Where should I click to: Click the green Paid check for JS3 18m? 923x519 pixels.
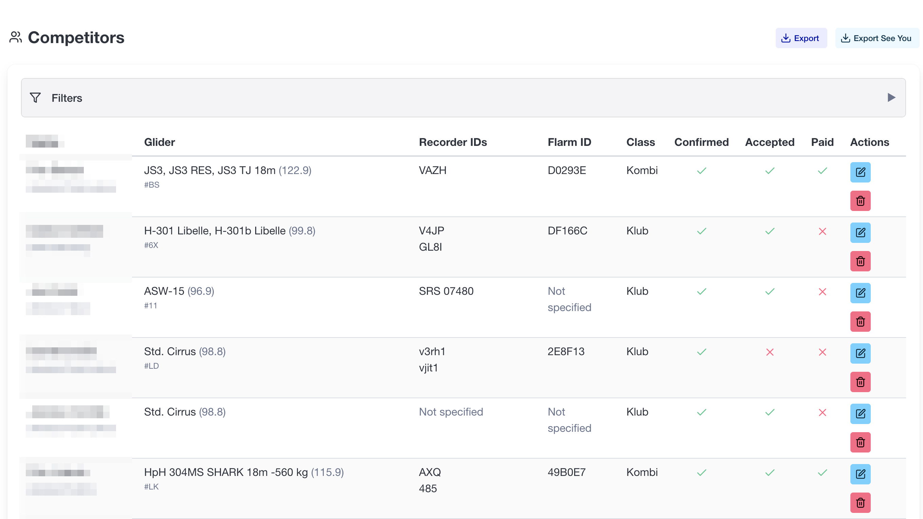pyautogui.click(x=822, y=171)
